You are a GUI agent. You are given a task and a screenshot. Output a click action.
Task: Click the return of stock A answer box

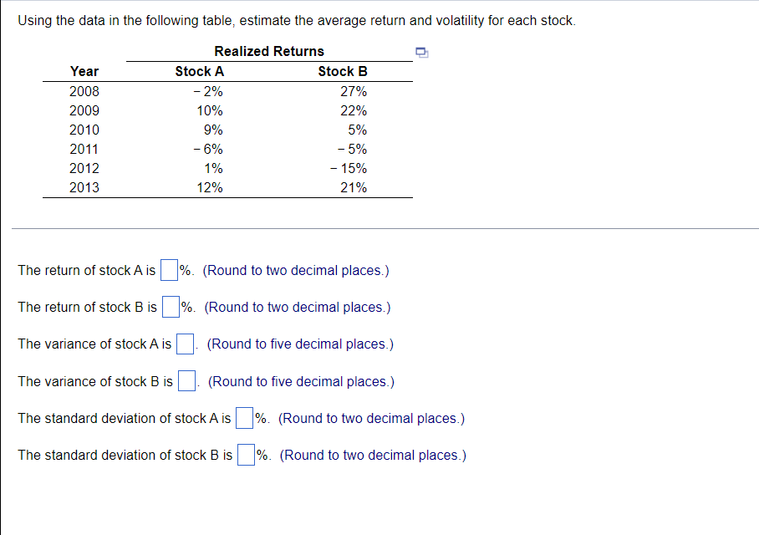click(168, 269)
